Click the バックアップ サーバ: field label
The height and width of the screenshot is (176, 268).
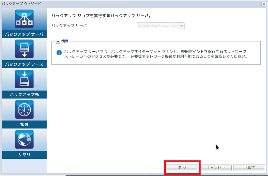pos(70,26)
